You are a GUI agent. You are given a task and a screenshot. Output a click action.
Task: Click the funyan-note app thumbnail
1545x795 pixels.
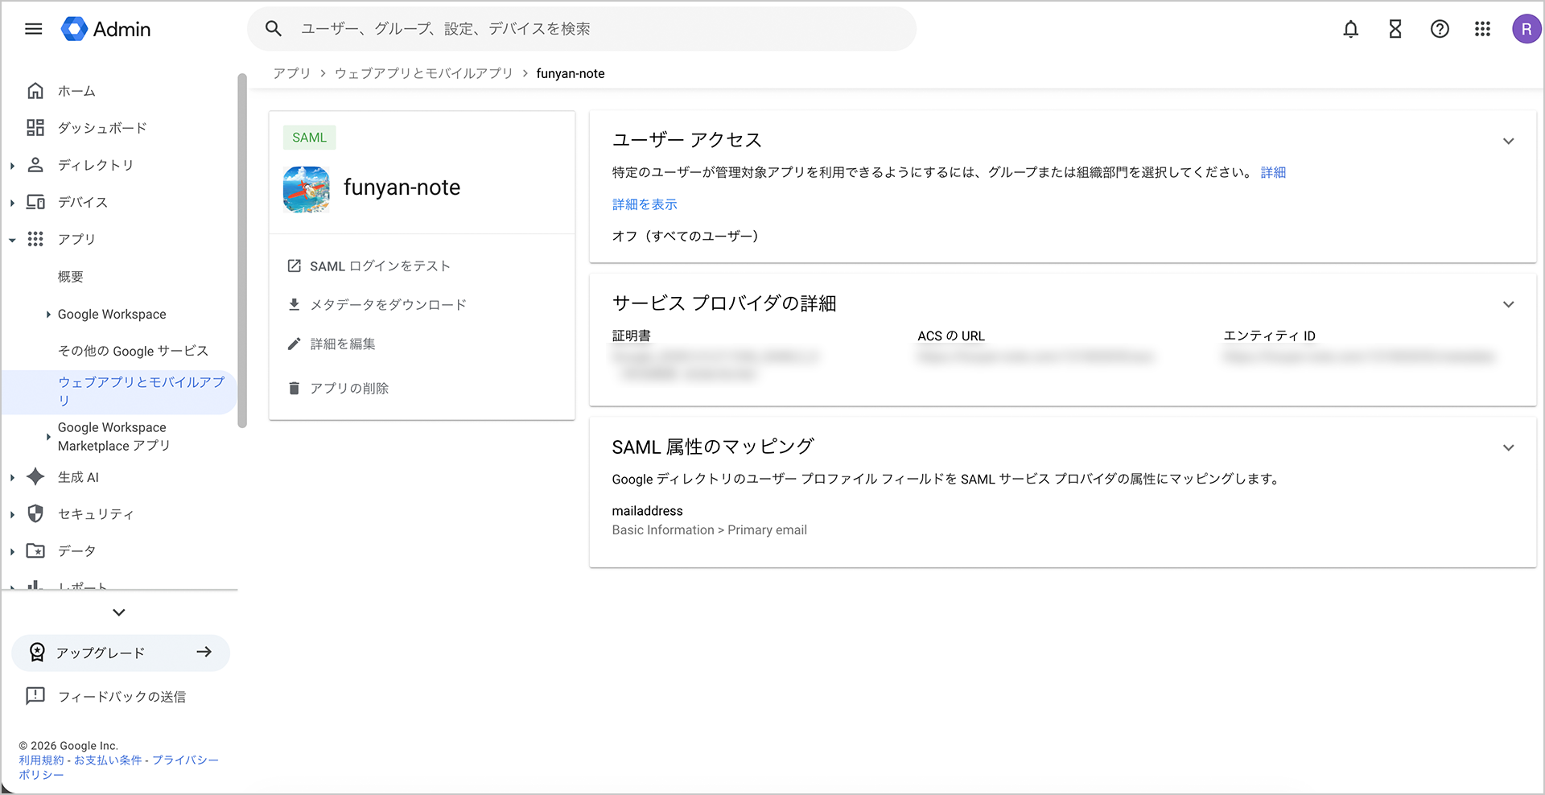[307, 189]
